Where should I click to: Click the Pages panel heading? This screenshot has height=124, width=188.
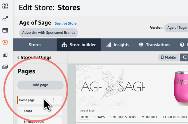click(26, 71)
